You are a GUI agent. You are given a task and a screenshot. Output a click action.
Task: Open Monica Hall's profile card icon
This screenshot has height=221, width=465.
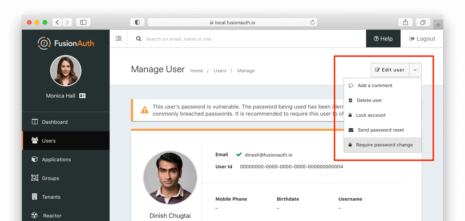[83, 96]
